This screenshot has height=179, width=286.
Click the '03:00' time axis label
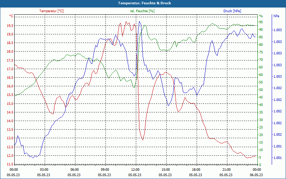pyautogui.click(x=44, y=169)
